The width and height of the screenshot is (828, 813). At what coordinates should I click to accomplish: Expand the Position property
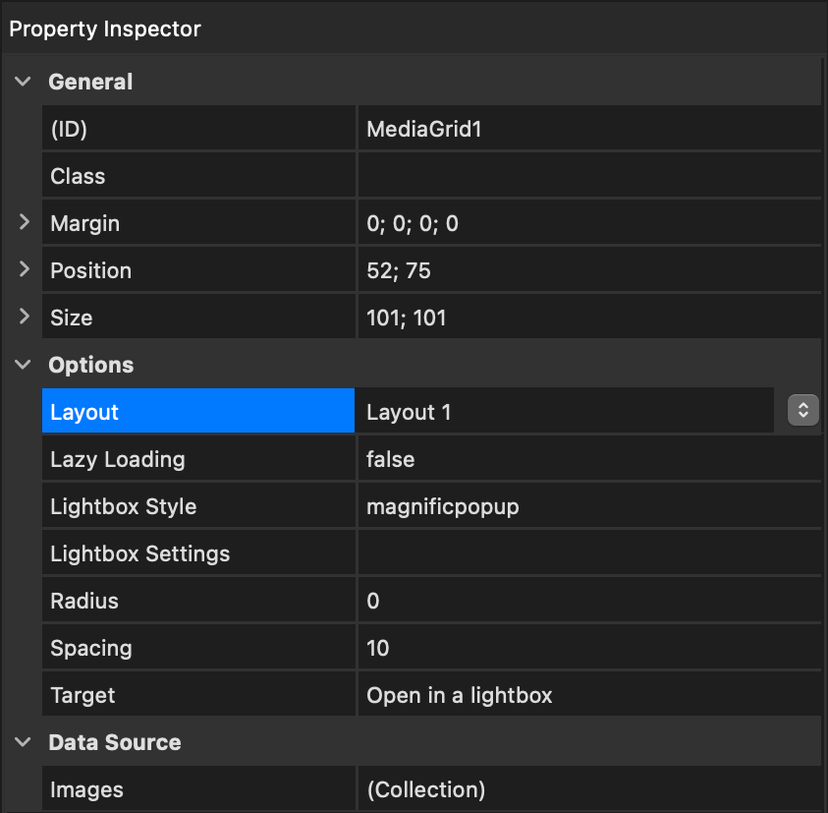[x=24, y=269]
